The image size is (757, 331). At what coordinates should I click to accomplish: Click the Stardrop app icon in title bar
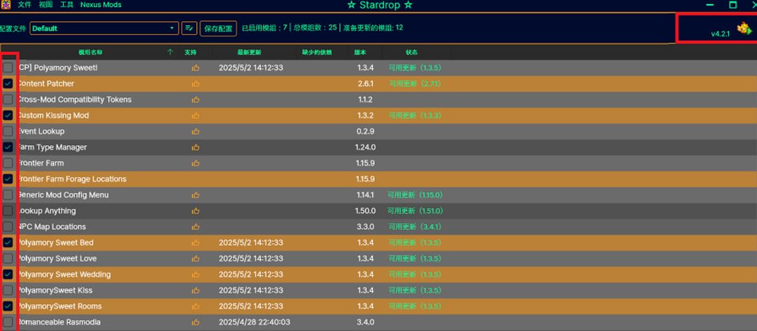pyautogui.click(x=5, y=5)
